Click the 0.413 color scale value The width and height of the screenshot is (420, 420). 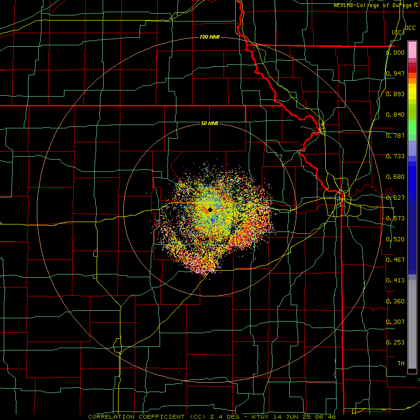point(395,280)
